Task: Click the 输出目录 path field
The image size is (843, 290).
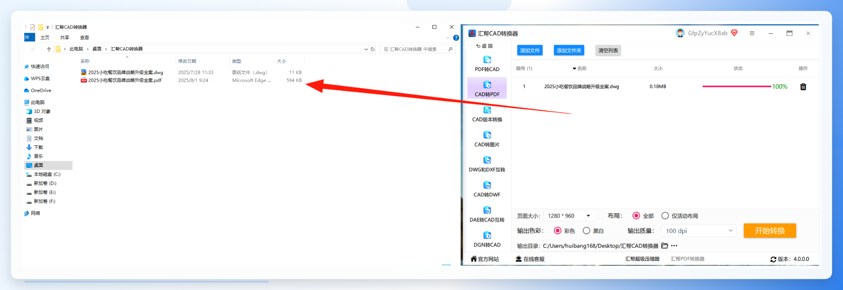Action: (601, 246)
